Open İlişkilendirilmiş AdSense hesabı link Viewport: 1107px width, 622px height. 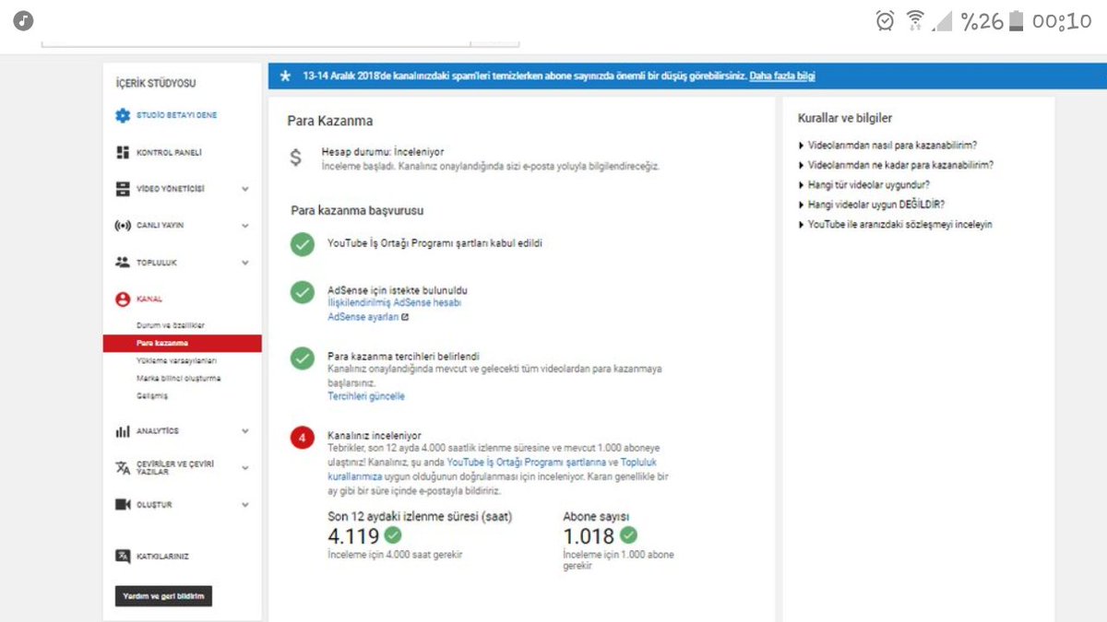395,302
